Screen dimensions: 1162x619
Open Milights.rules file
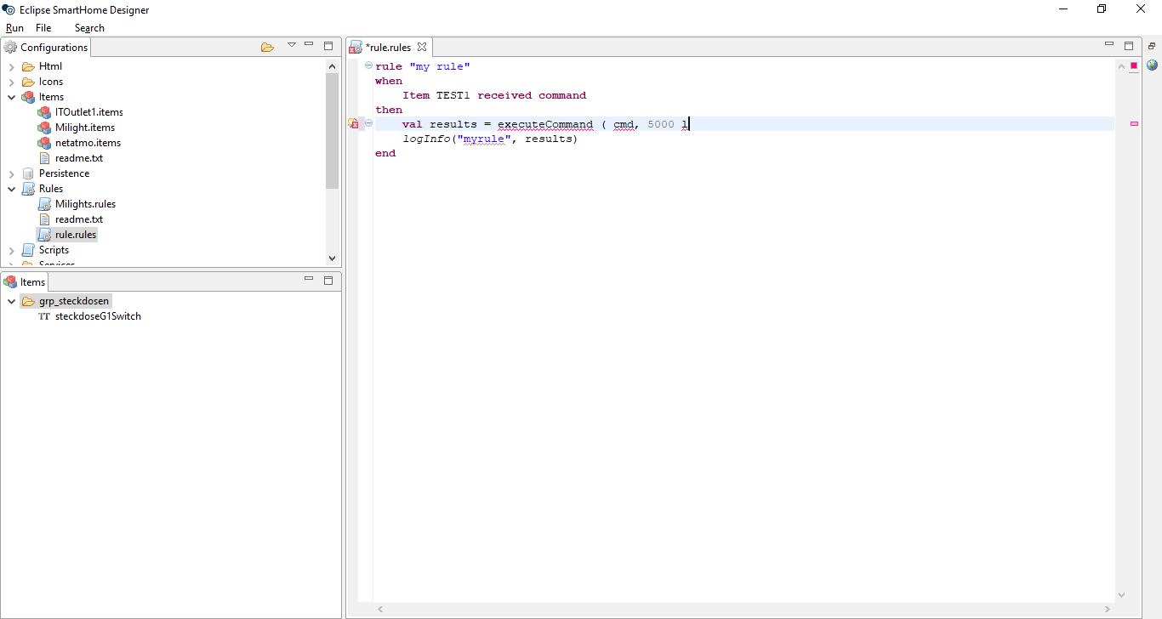[x=85, y=204]
